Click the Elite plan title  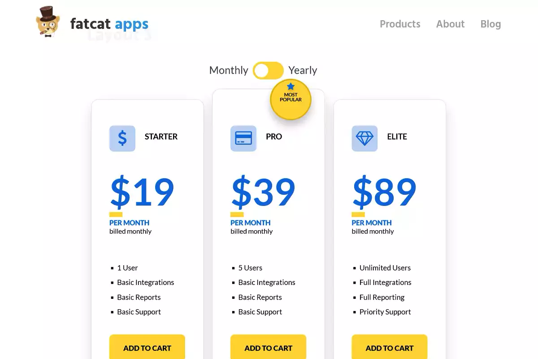pos(397,137)
